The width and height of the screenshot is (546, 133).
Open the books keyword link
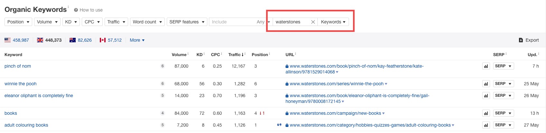pos(11,113)
